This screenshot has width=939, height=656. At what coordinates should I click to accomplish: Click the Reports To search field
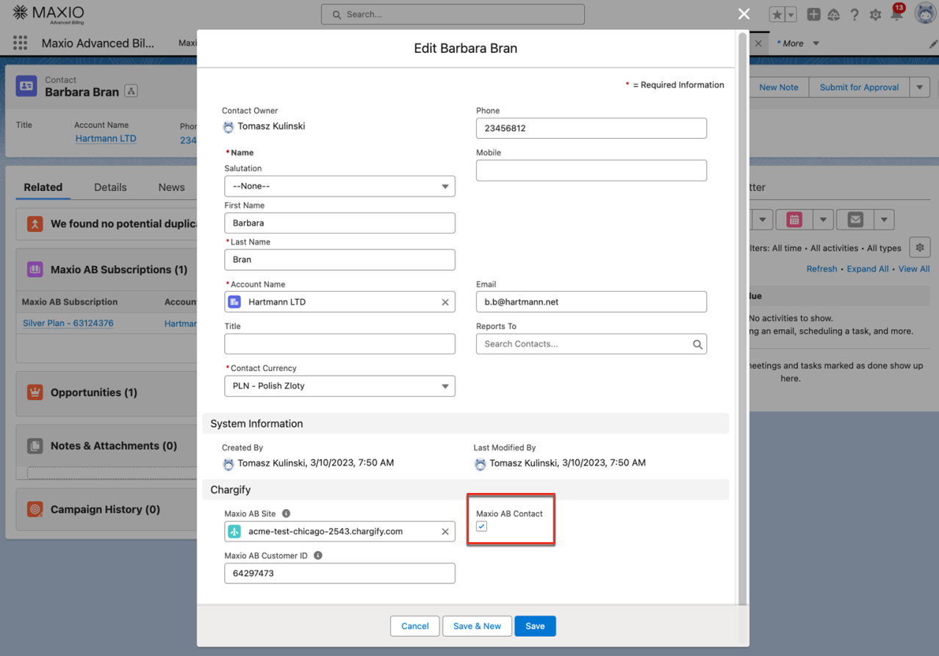pyautogui.click(x=584, y=345)
